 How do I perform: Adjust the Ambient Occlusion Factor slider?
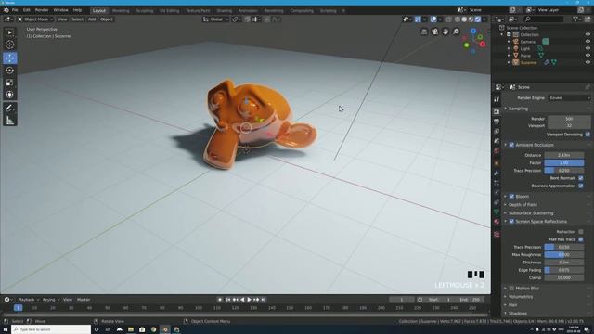point(564,163)
